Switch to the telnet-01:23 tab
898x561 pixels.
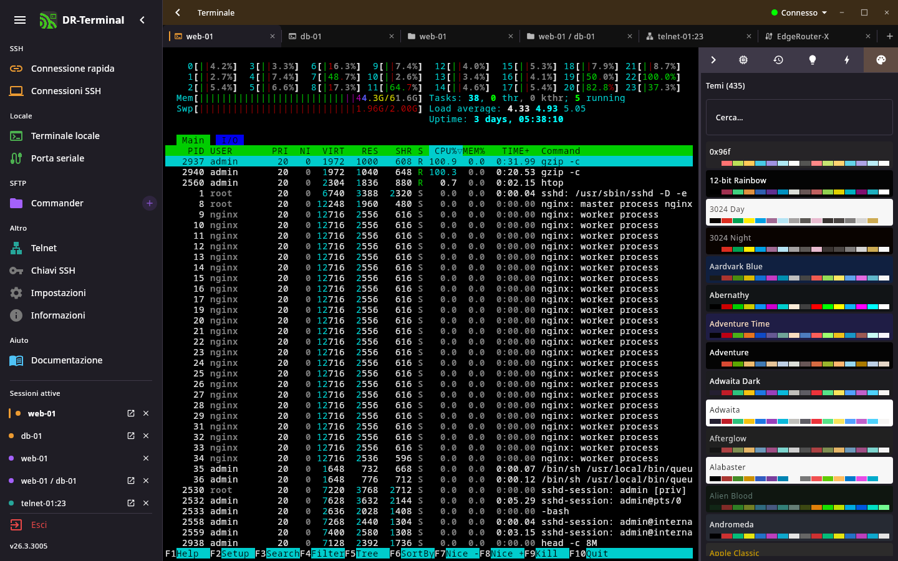coord(699,36)
